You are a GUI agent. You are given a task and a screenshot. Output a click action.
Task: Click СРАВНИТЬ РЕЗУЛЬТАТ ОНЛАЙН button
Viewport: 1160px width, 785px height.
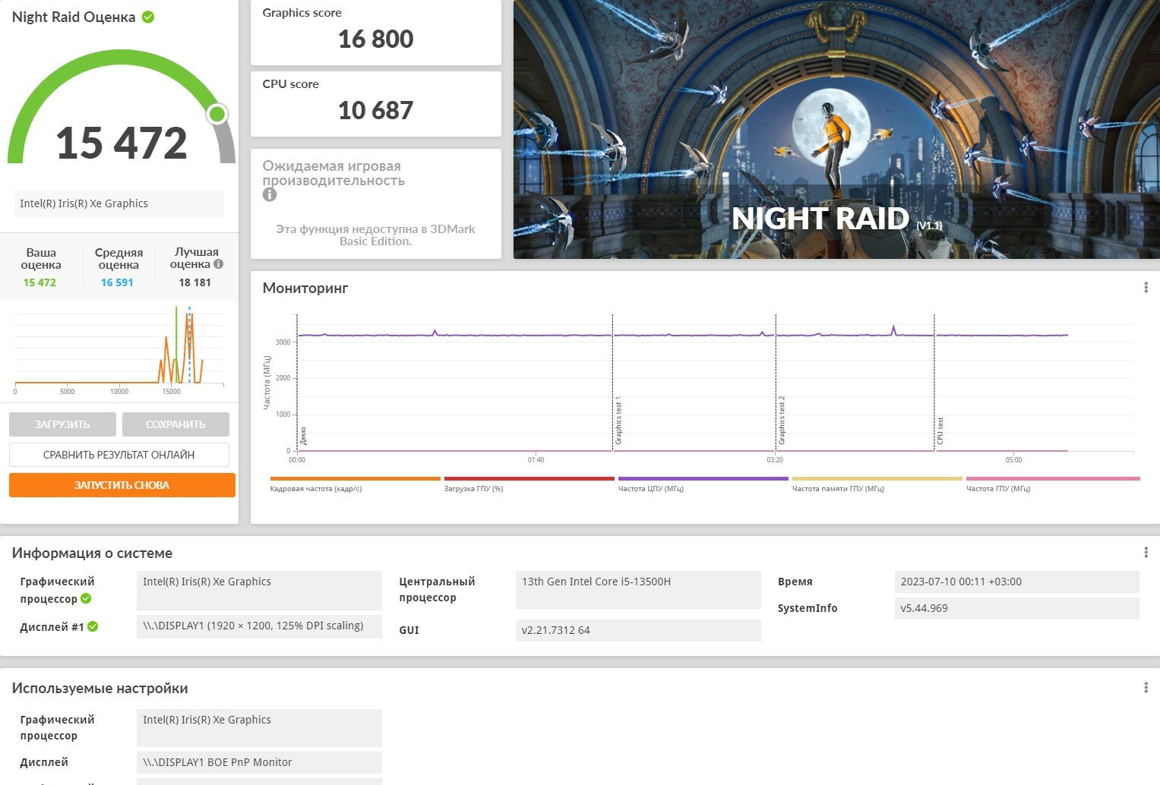click(119, 455)
